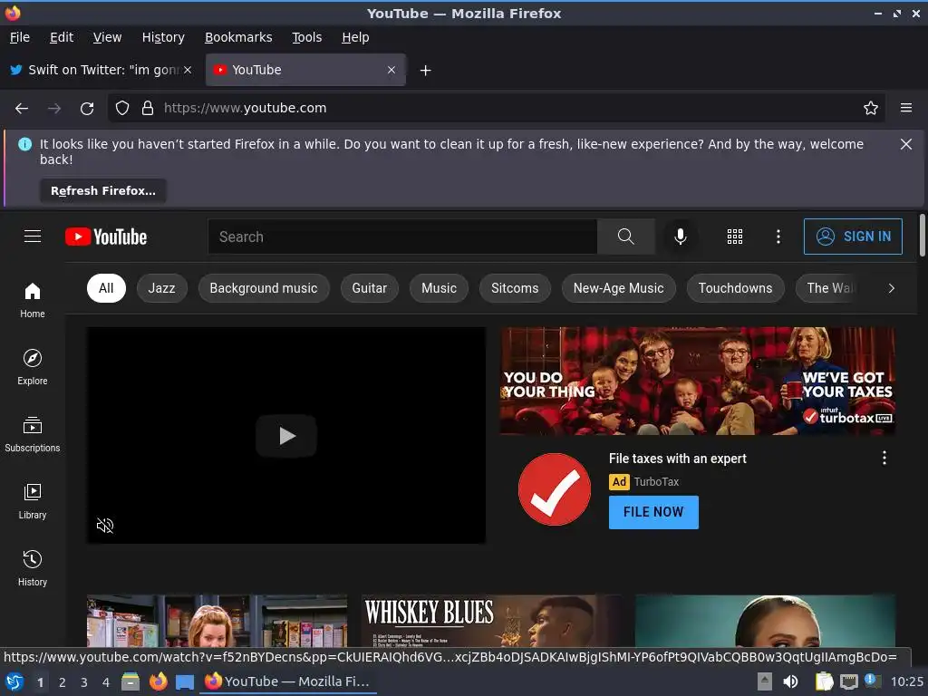The height and width of the screenshot is (696, 928).
Task: Show more filter chips with arrow
Action: (892, 288)
